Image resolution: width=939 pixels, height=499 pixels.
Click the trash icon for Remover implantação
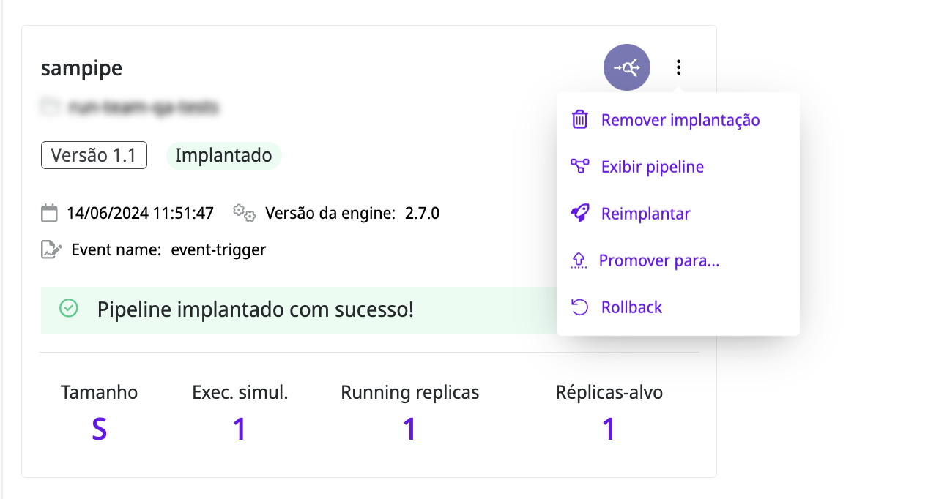[579, 120]
